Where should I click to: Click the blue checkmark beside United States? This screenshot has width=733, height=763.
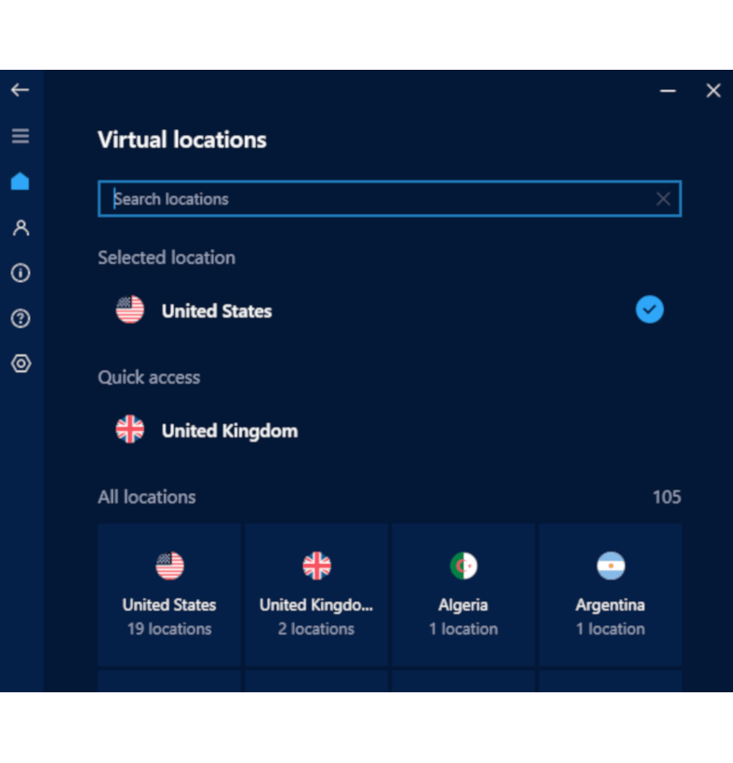coord(649,310)
